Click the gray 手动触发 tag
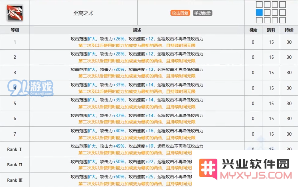Screen dimensions: 298x187 (203, 13)
